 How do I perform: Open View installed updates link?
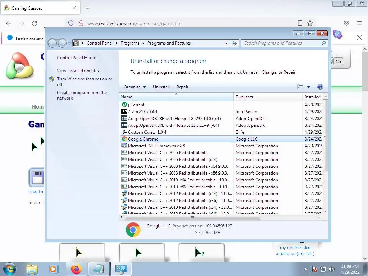point(78,71)
